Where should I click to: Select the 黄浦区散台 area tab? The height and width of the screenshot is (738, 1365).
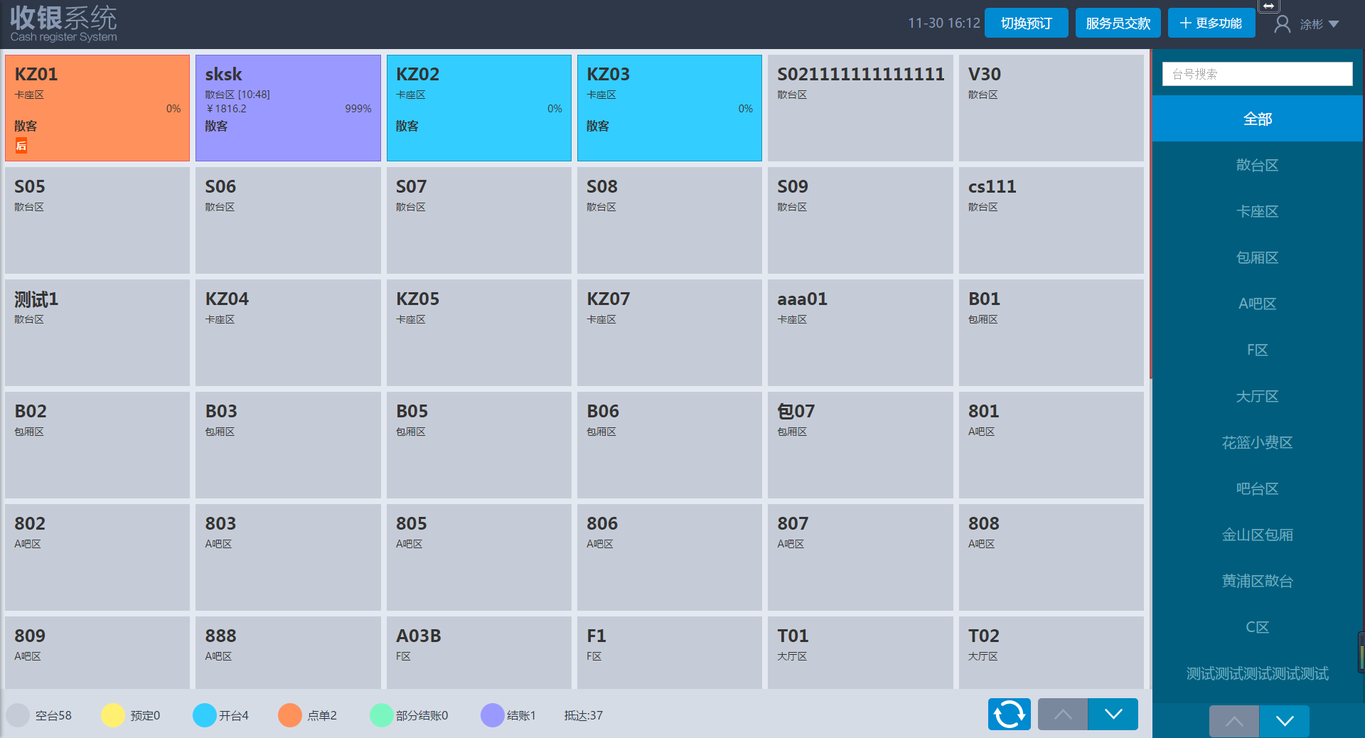pos(1257,581)
